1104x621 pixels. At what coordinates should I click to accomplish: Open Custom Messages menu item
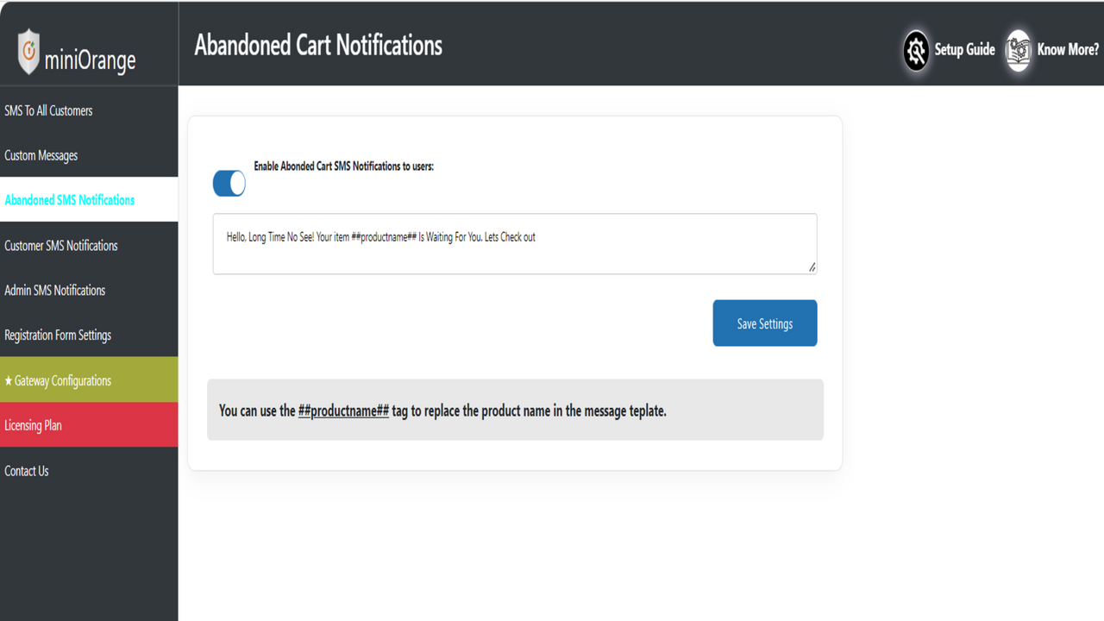[41, 155]
